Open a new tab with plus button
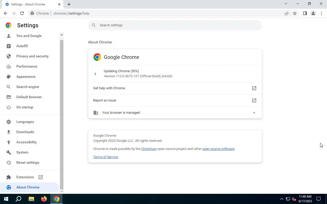The image size is (327, 204). (x=69, y=4)
